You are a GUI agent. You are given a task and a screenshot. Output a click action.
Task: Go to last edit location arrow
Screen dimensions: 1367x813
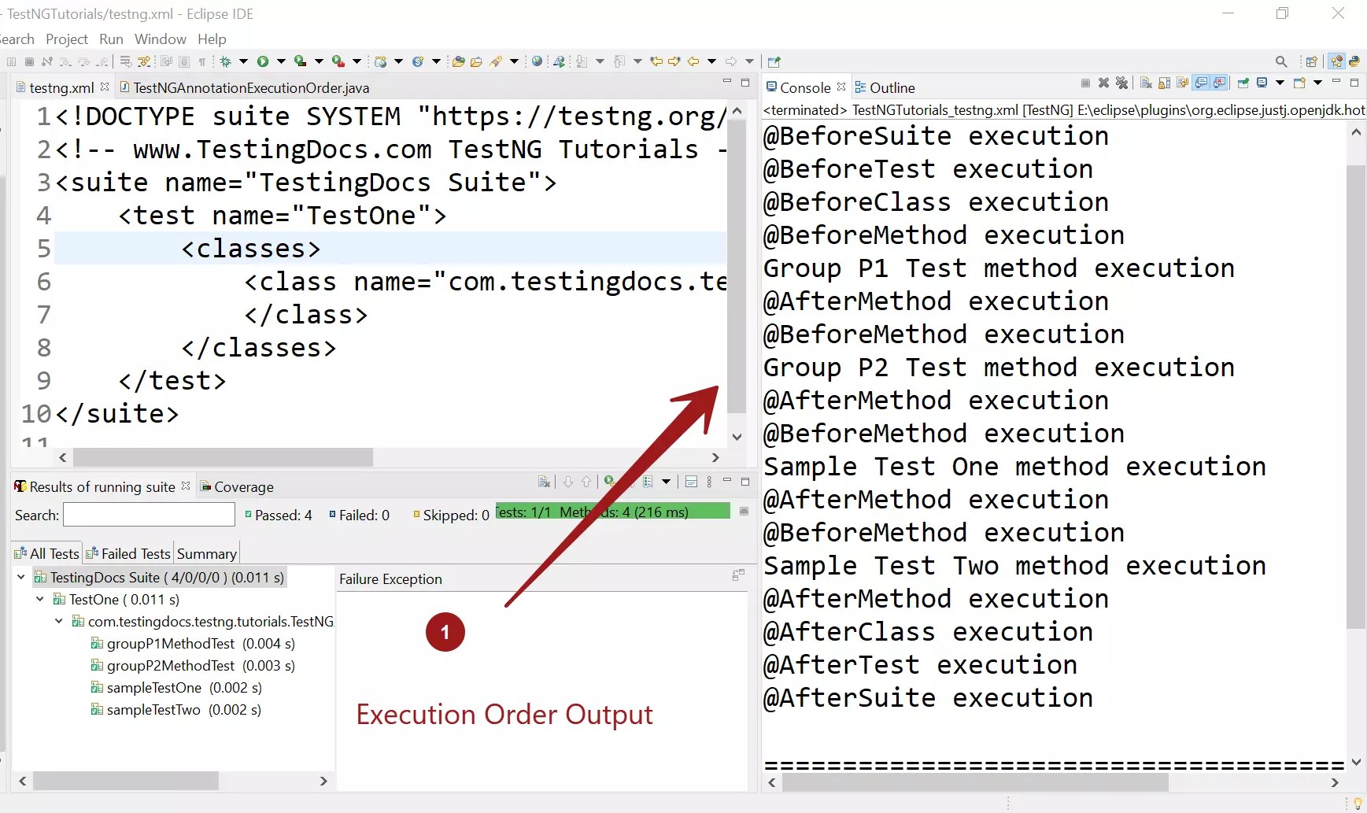(x=656, y=61)
